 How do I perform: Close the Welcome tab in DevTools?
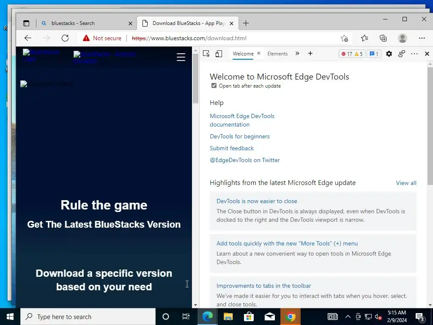tap(259, 53)
